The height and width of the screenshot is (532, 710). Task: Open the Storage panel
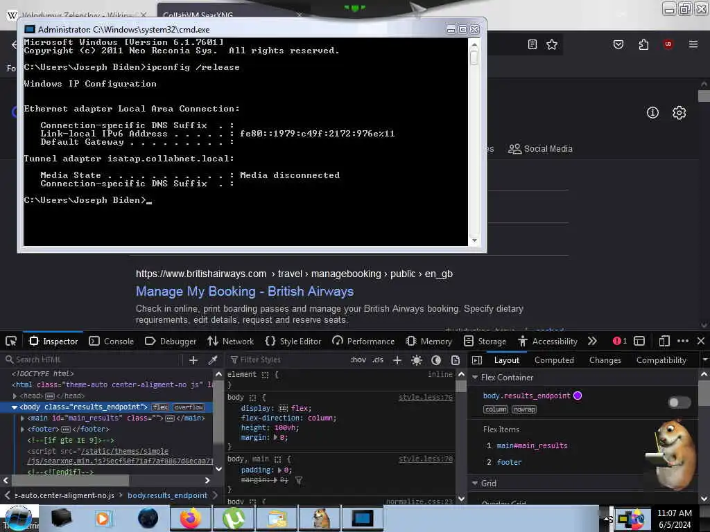point(485,341)
